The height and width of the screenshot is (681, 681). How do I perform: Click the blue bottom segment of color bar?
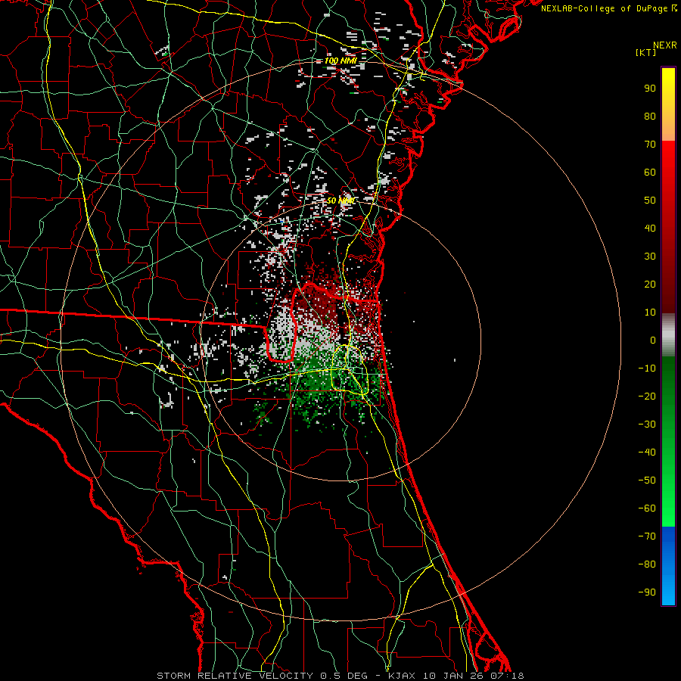[x=668, y=566]
